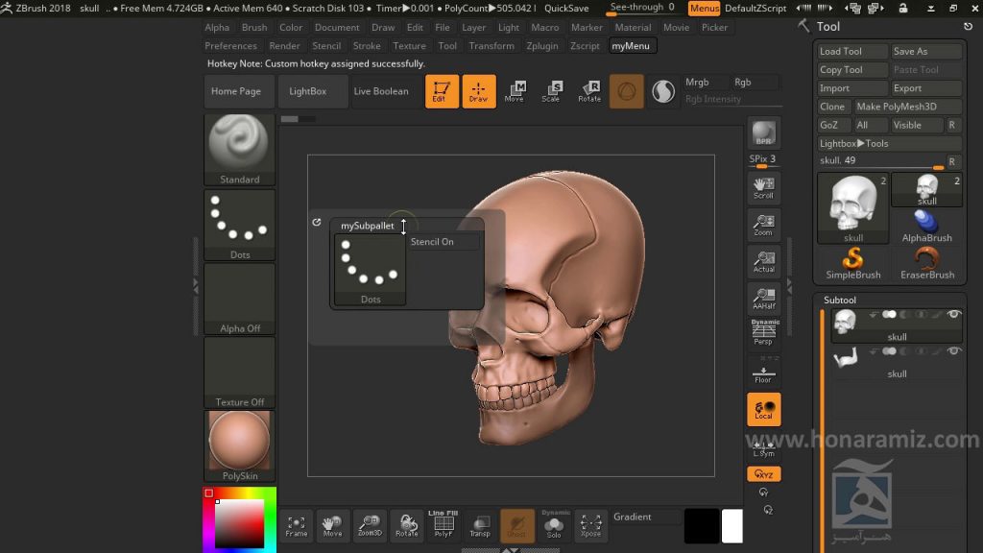Click the Tool palette refresh icon
This screenshot has height=553, width=983.
tap(968, 26)
